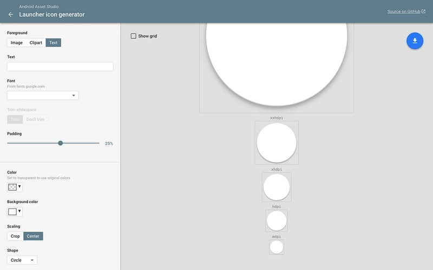Open Source on GitHub link
The image size is (433, 270).
click(x=404, y=11)
